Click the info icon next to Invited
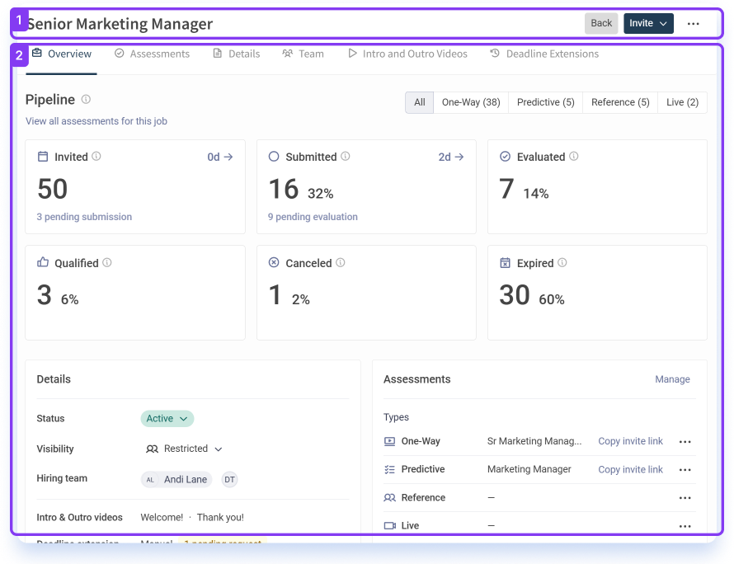734x564 pixels. coord(96,157)
